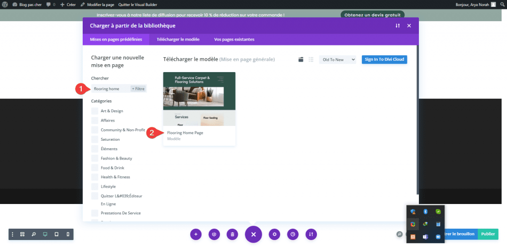507x247 pixels.
Task: Open Bonjour, Arya Norah account menu
Action: [x=475, y=4]
